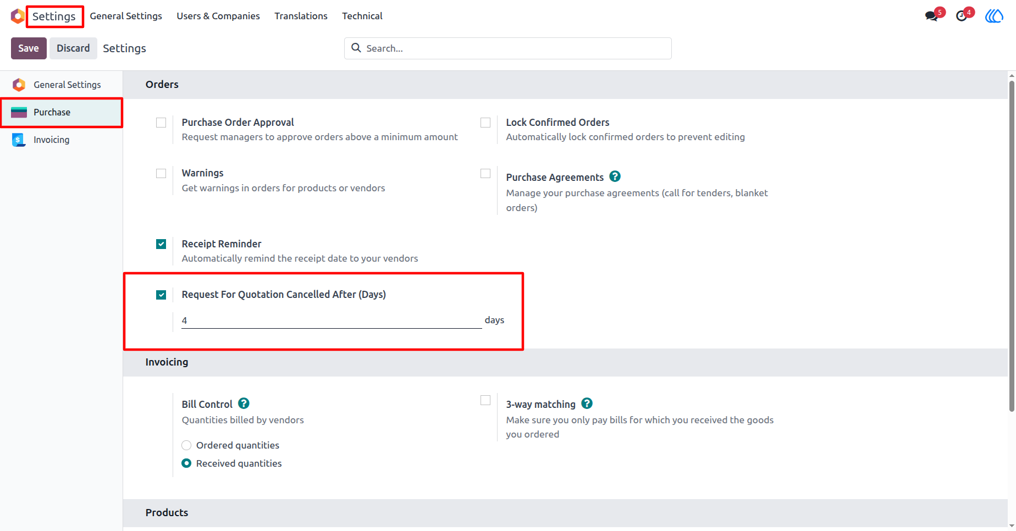Open the Technical menu
This screenshot has height=531, width=1016.
pyautogui.click(x=362, y=16)
